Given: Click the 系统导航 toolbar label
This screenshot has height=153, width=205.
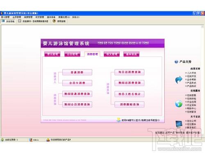Looking at the screenshot, I should tap(10, 22).
